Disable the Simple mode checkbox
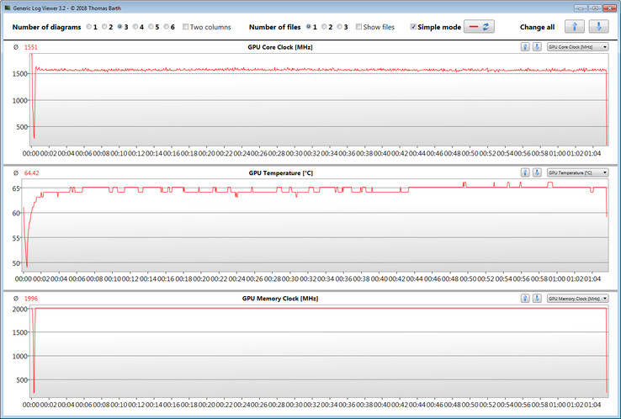621x419 pixels. (x=413, y=27)
